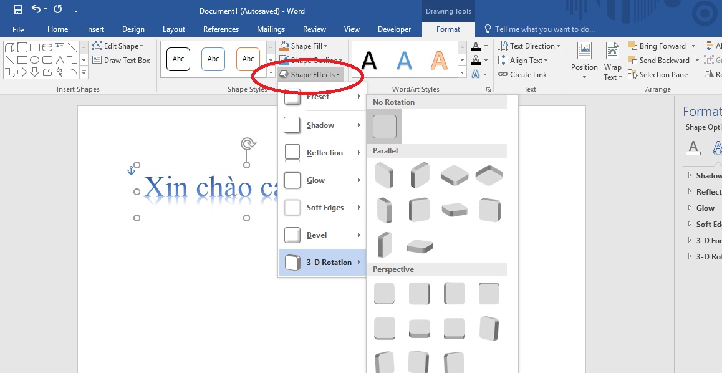
Task: Click the Repeat/Redo icon
Action: pos(57,9)
